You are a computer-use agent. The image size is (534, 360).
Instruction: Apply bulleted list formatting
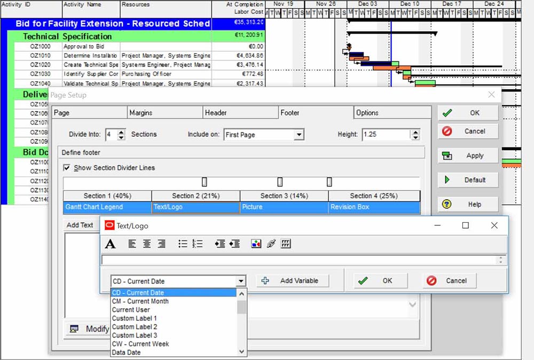click(183, 244)
